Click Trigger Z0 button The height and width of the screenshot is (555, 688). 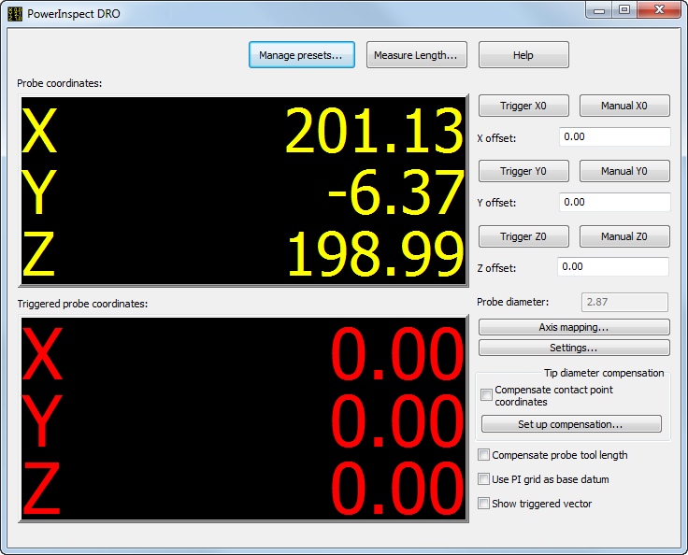[523, 236]
